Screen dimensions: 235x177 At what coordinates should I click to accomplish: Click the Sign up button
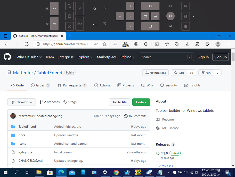[x=221, y=57]
